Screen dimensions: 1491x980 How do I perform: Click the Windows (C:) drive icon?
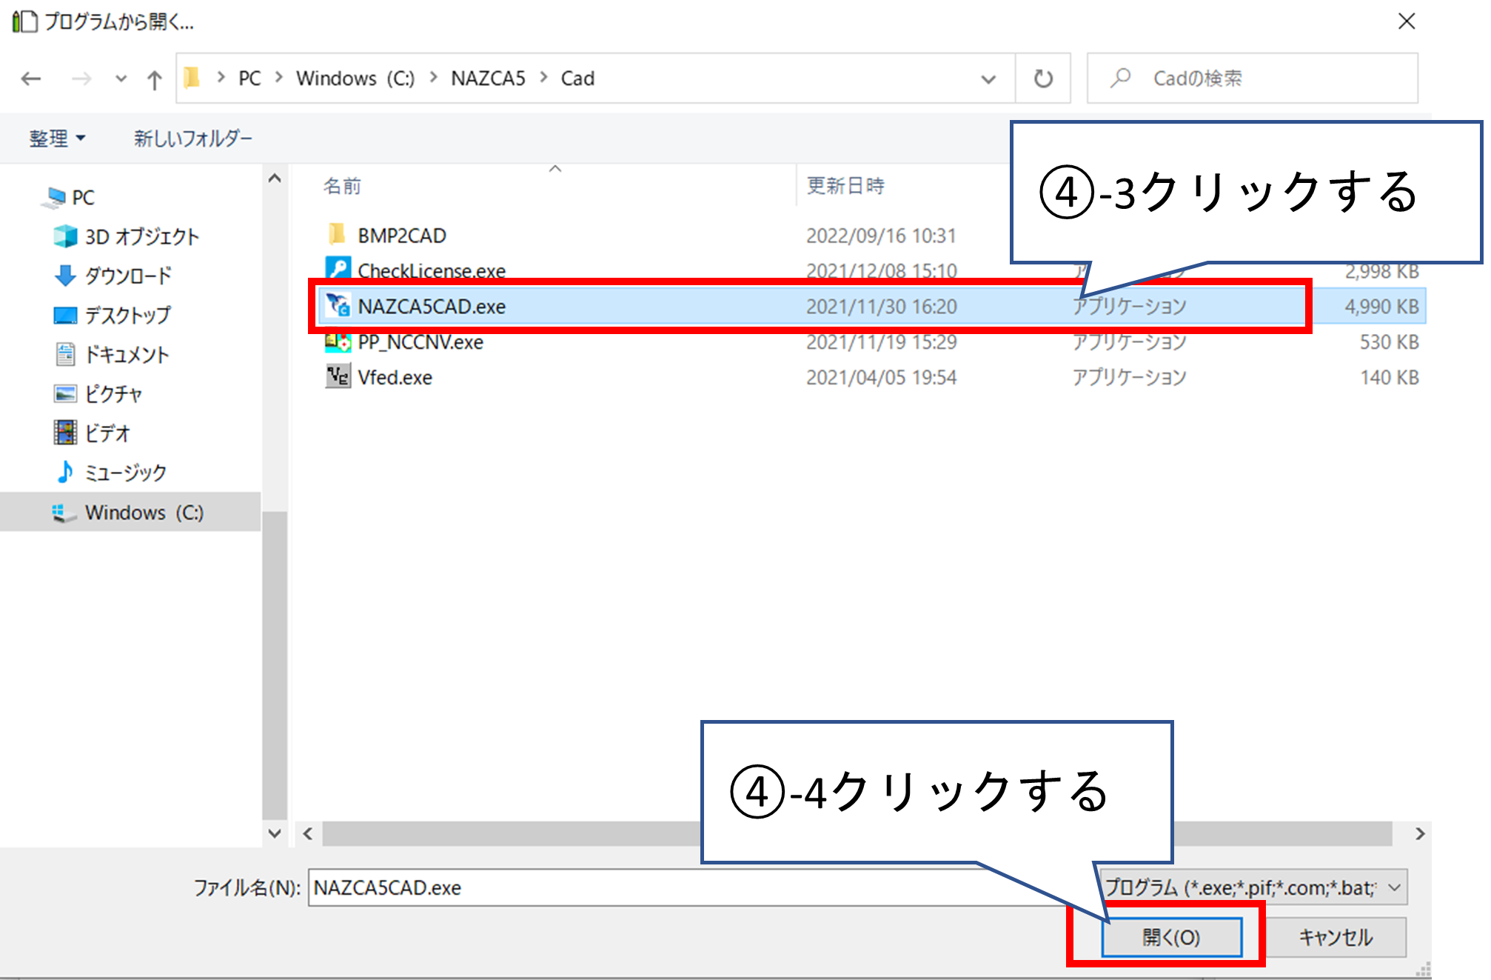pos(64,513)
